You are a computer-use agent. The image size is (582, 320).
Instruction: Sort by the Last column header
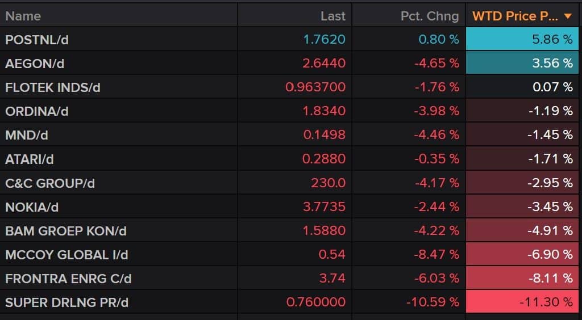332,16
